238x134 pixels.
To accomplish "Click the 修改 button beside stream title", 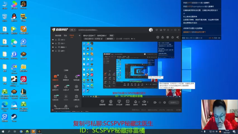I will [x=112, y=35].
